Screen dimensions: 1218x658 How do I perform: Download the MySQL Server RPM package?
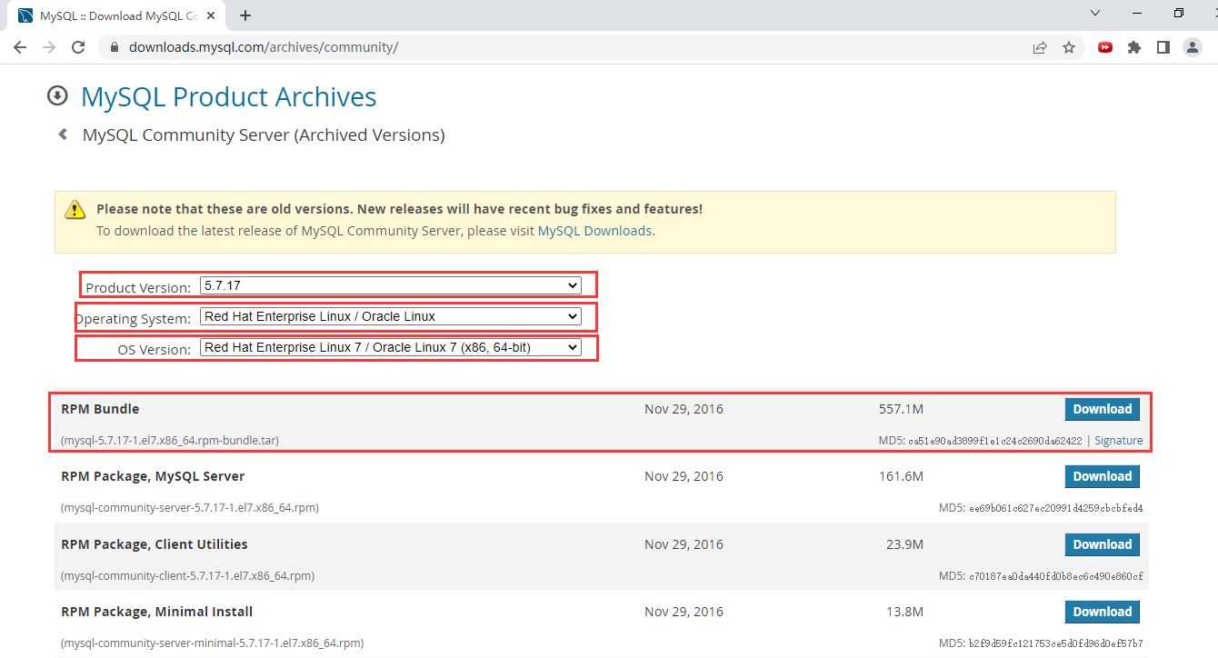(1102, 476)
